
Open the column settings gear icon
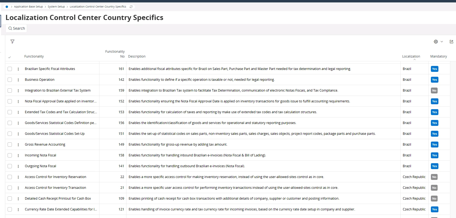click(436, 42)
